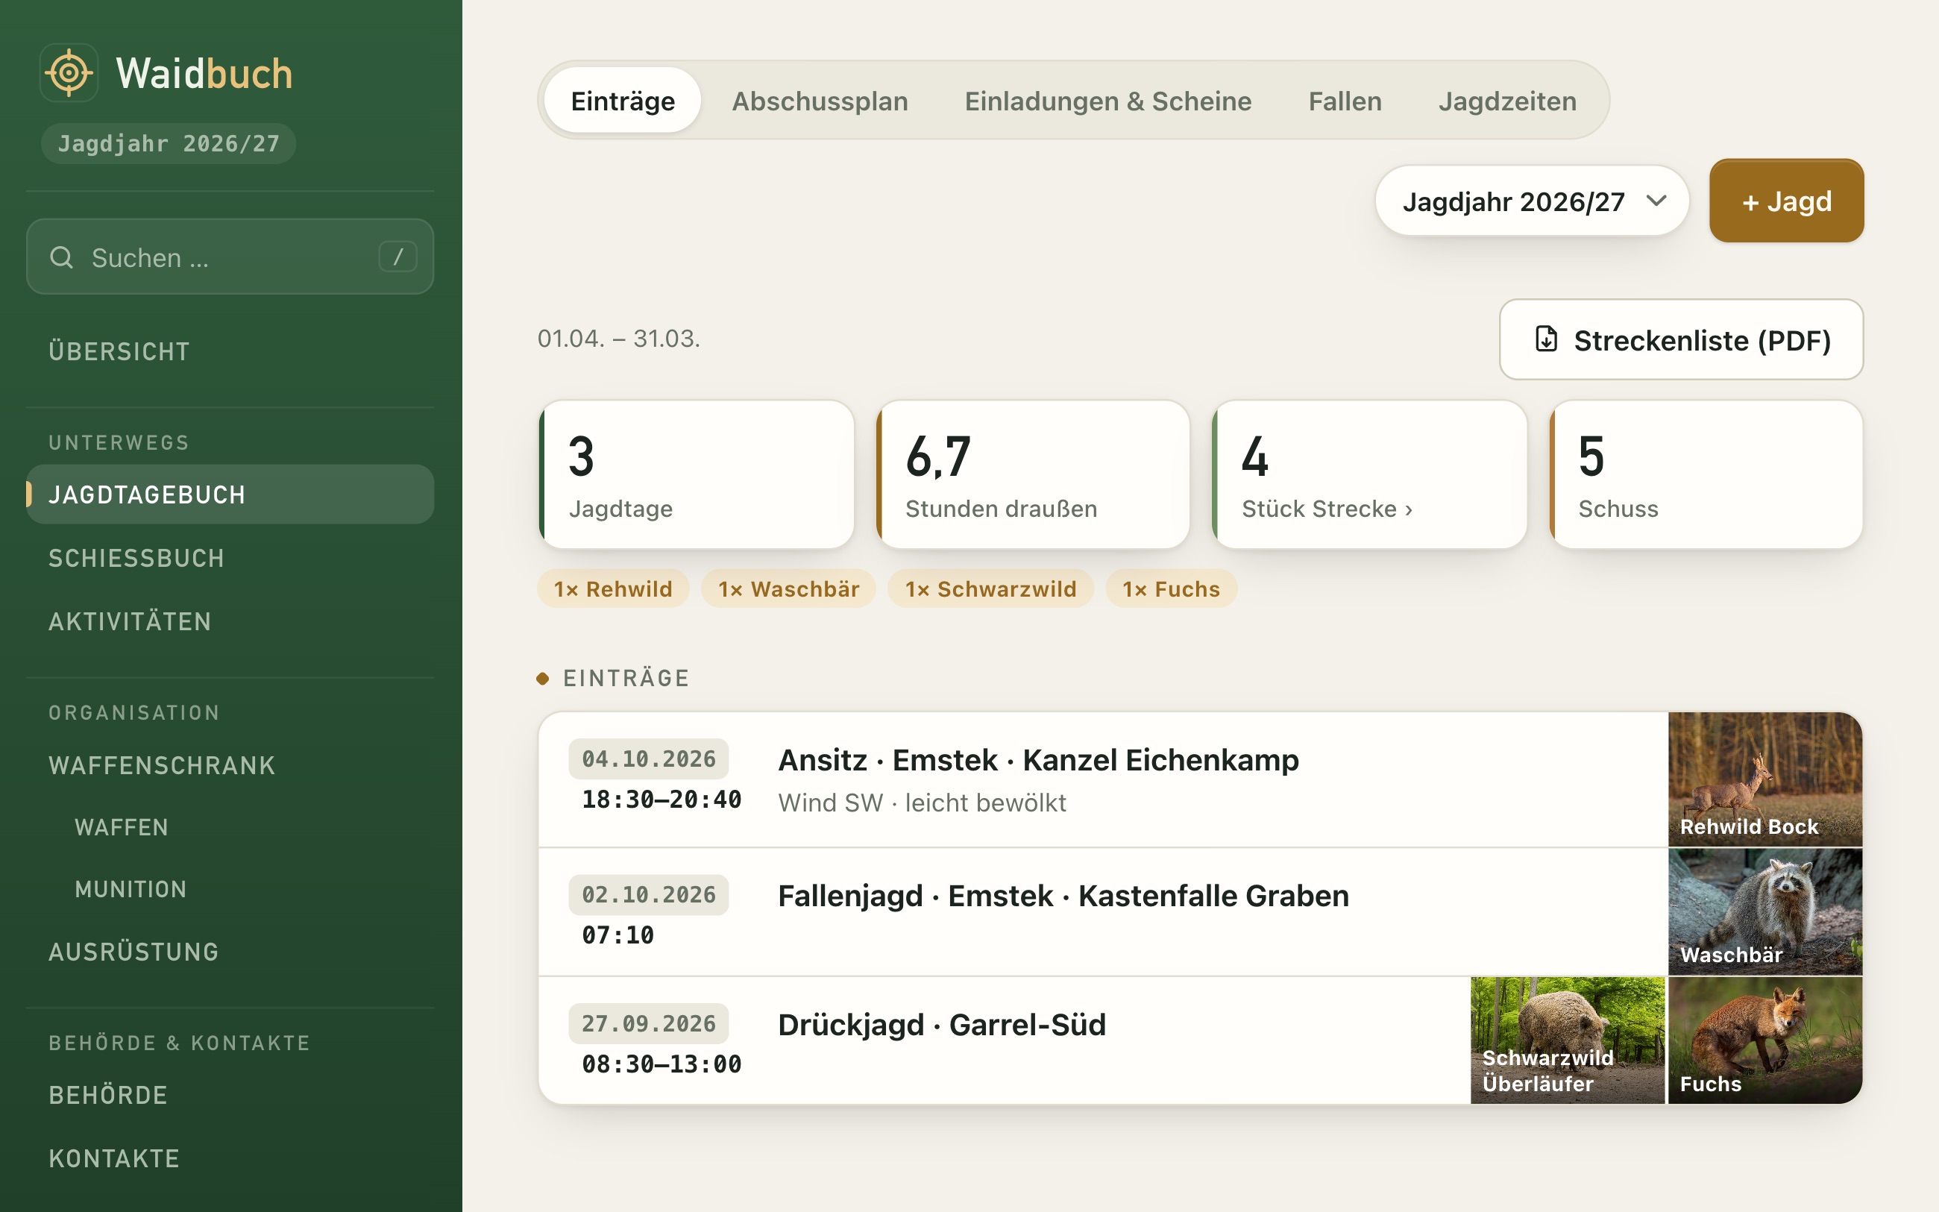
Task: Click the 1× Schwarzwild chip
Action: click(990, 589)
